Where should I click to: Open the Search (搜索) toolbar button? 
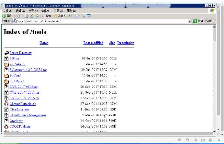coord(46,16)
